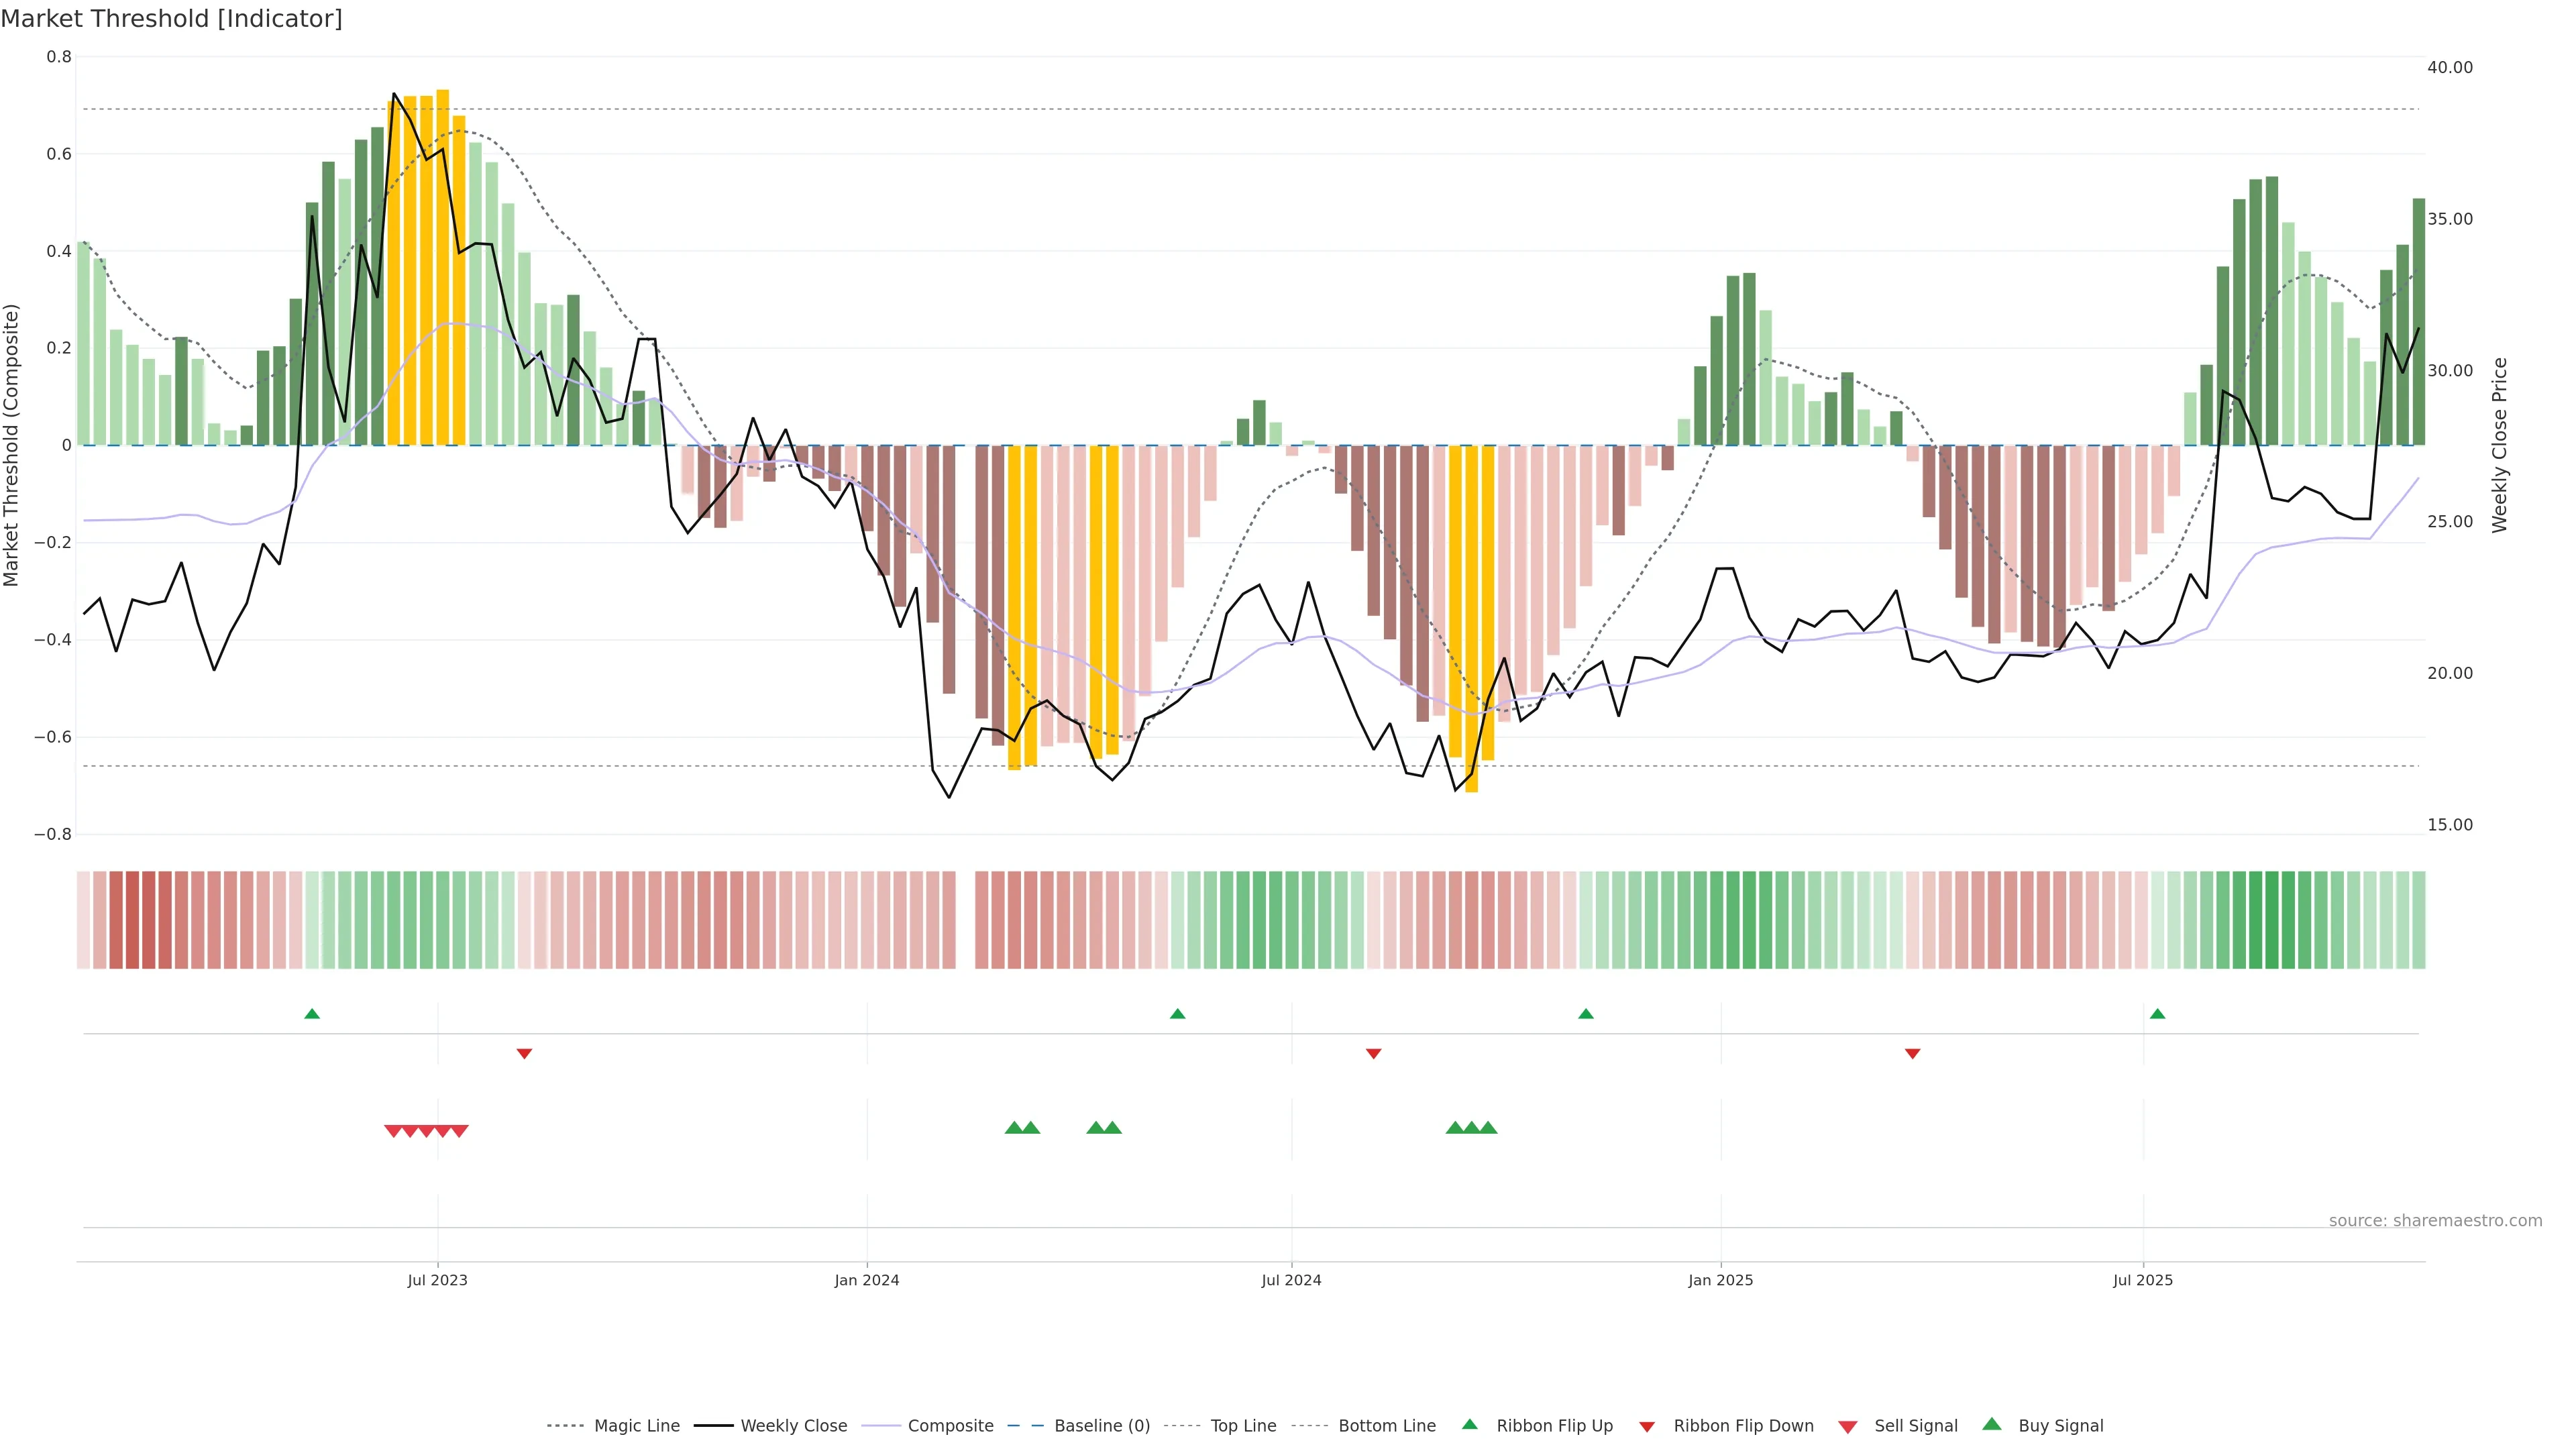Click the Sell Signal legend icon
2576x1449 pixels.
(1848, 1427)
